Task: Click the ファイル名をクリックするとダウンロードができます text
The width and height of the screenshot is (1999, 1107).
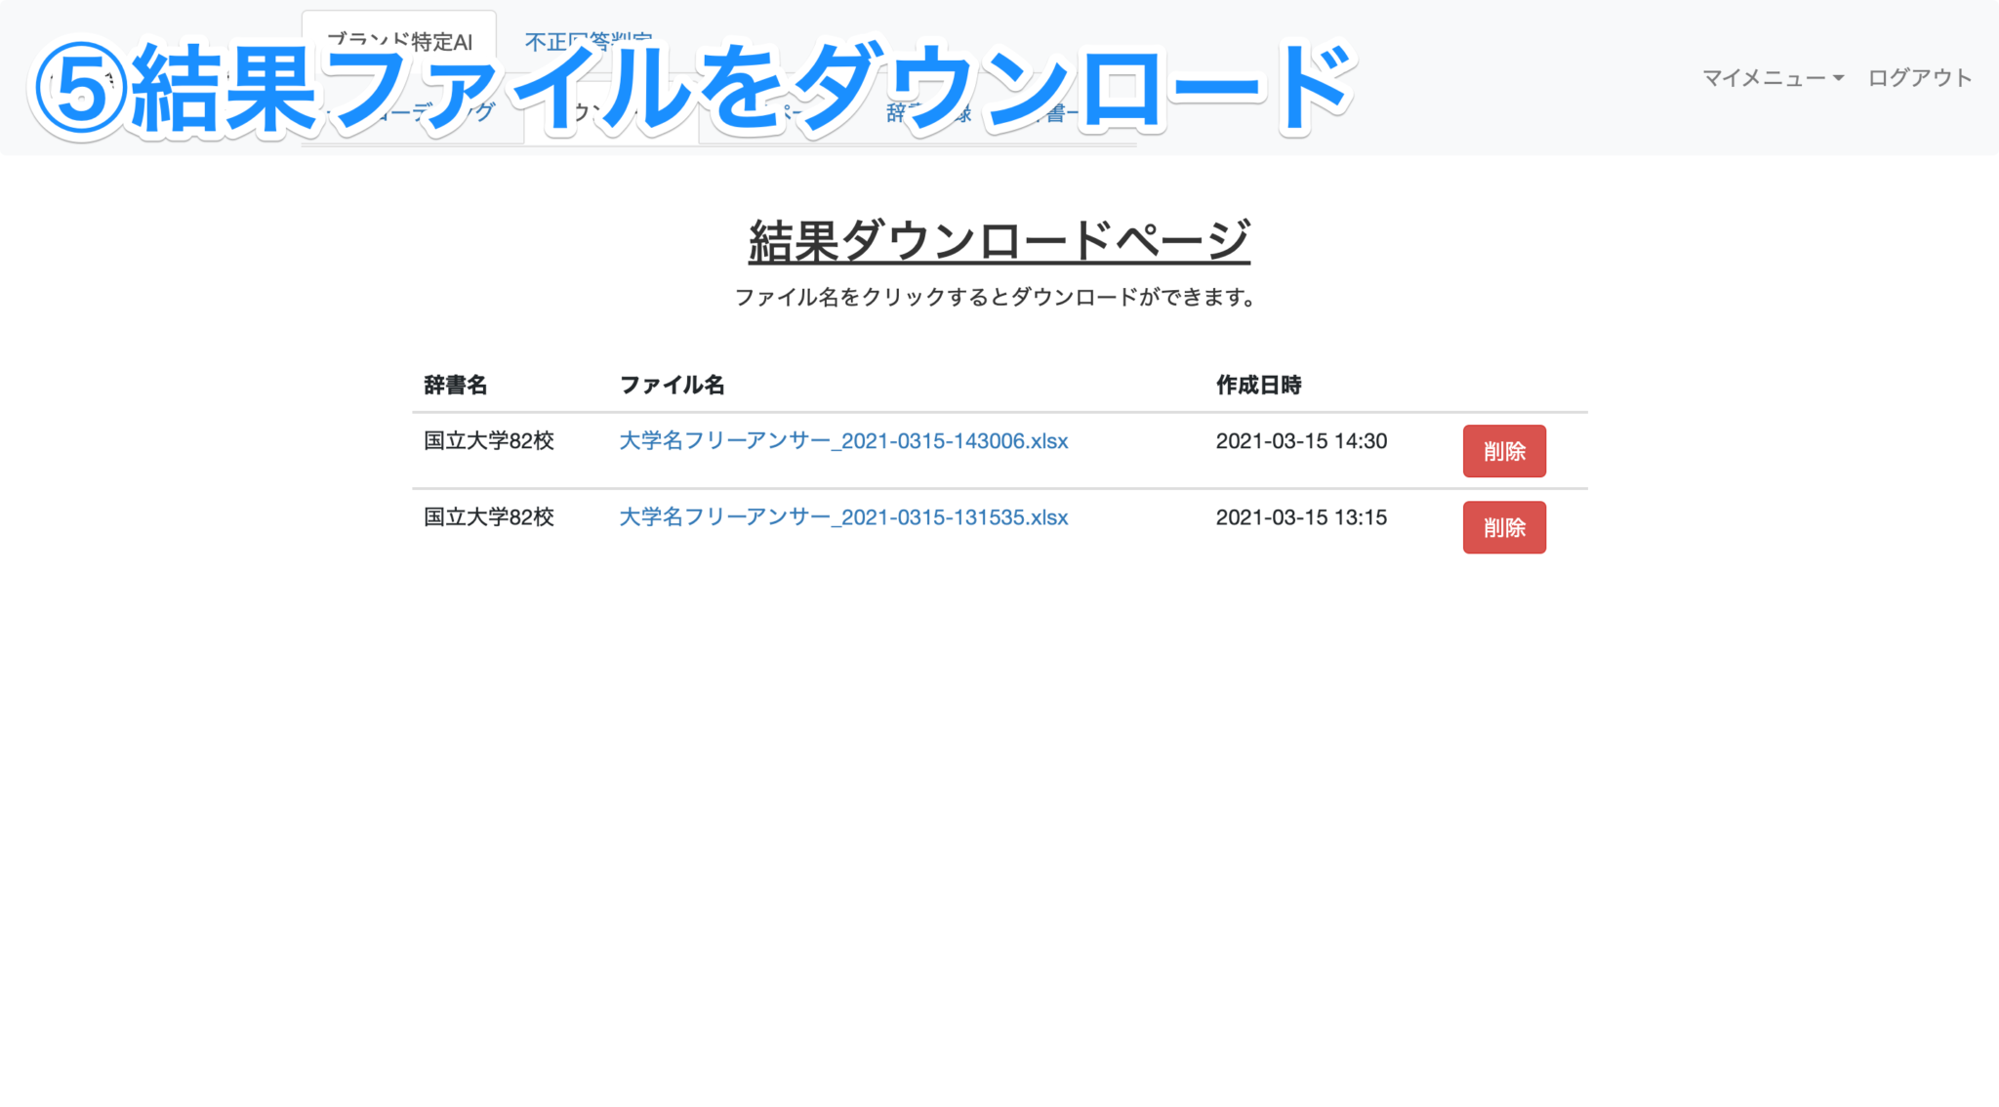Action: pos(996,297)
